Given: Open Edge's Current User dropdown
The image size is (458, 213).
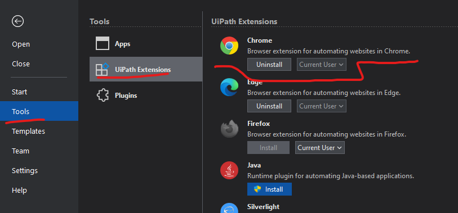Looking at the screenshot, I should tap(321, 106).
